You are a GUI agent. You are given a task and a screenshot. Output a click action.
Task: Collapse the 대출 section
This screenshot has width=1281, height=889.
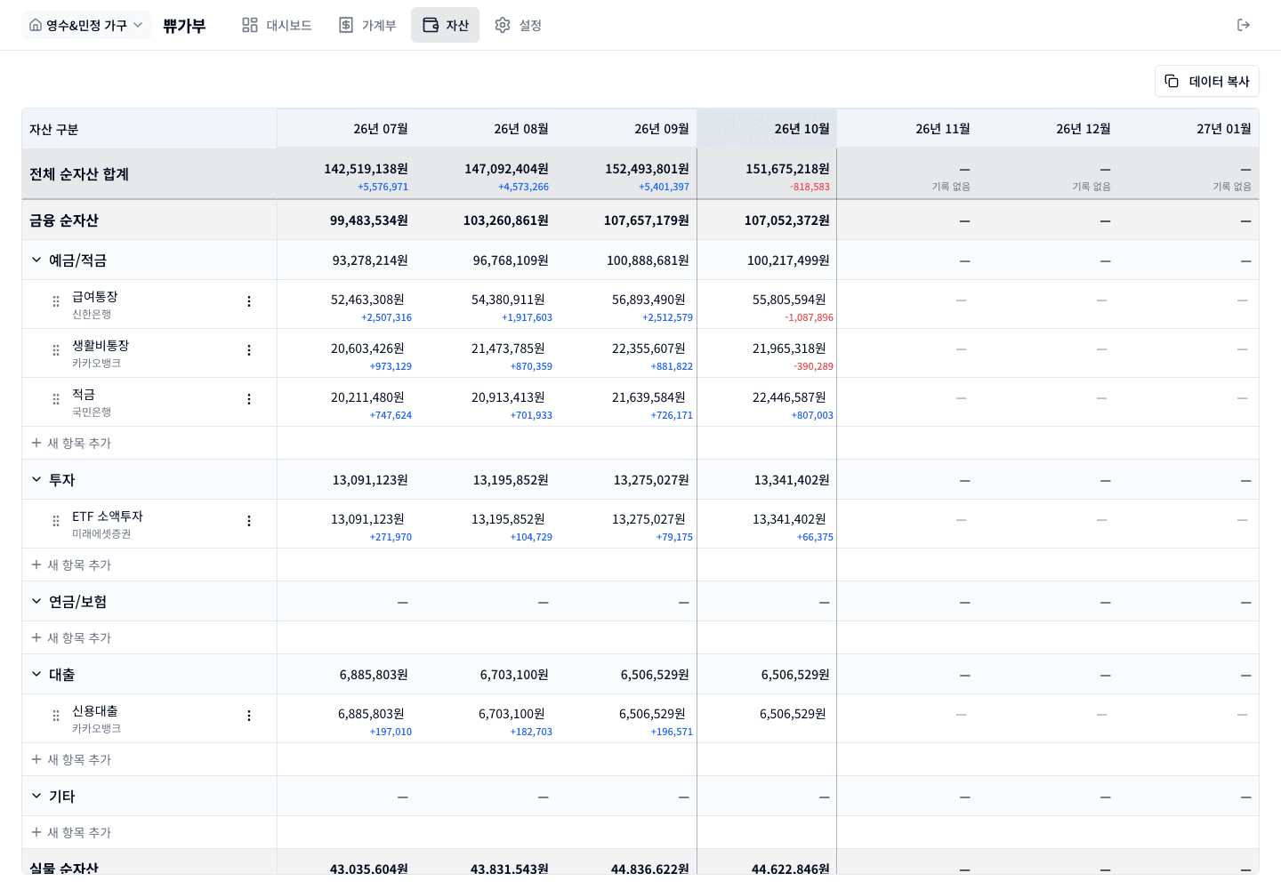(x=36, y=674)
